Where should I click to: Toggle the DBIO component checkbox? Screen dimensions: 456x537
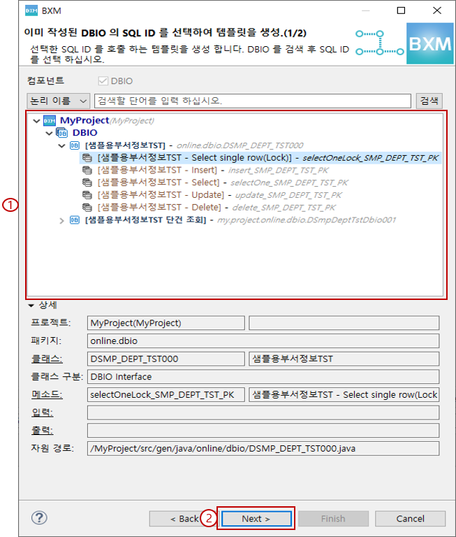click(x=103, y=81)
